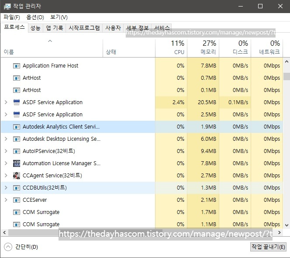Screen dimensions: 290x258
Task: Expand the Autodesk Desktop Licensing Service group
Action: point(6,139)
